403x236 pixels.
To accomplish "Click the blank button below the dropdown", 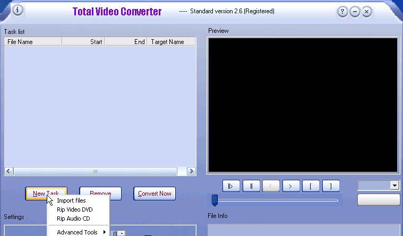I will point(379,199).
